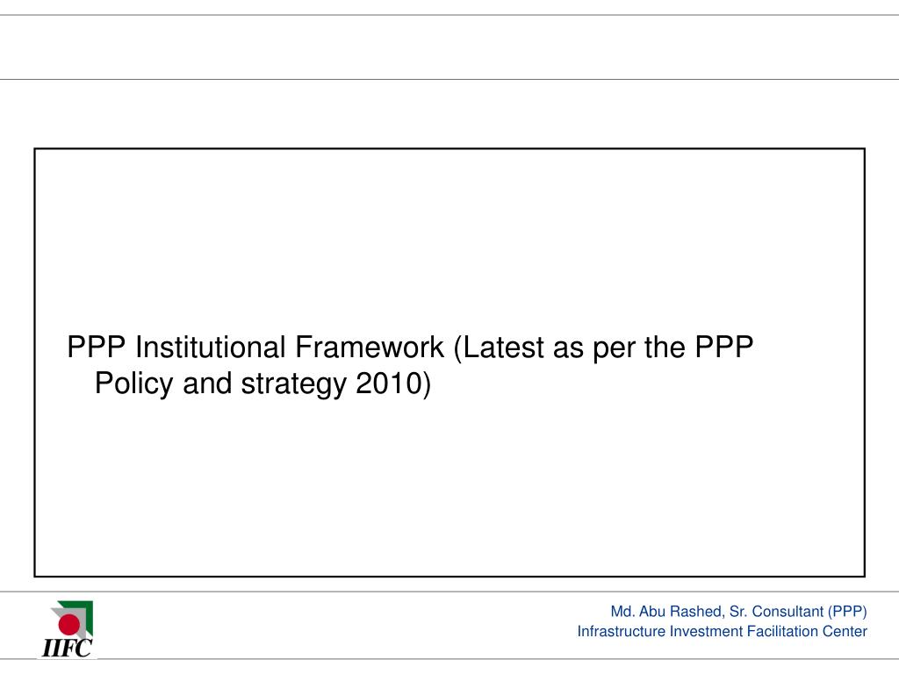This screenshot has height=674, width=899.
Task: Click the first word PPP of the heading
Action: [97, 347]
